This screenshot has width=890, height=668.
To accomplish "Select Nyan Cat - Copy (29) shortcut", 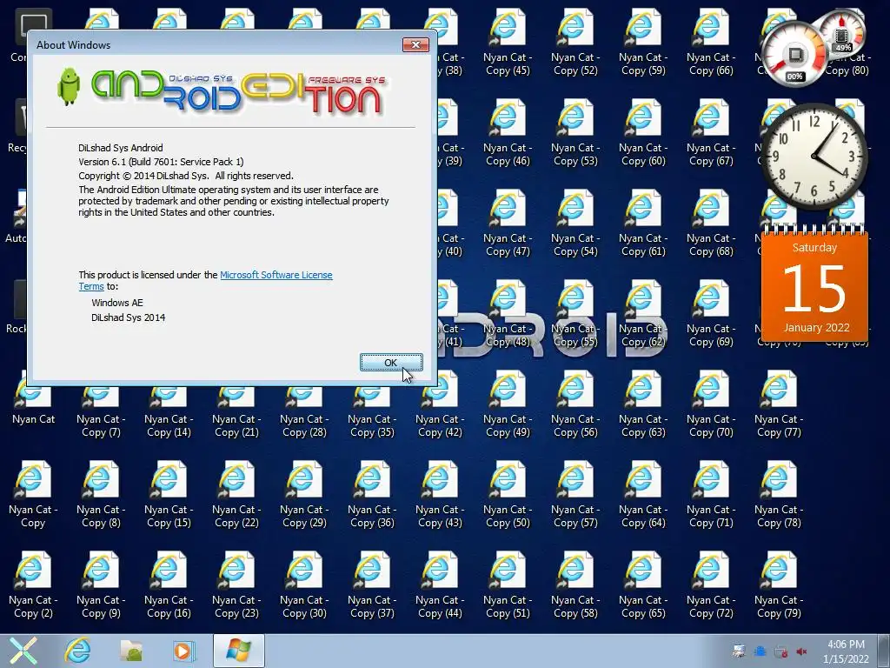I will click(304, 495).
